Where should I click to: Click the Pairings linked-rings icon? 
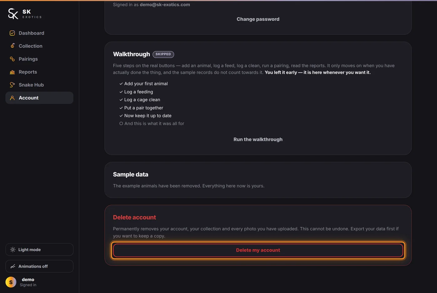(x=12, y=59)
